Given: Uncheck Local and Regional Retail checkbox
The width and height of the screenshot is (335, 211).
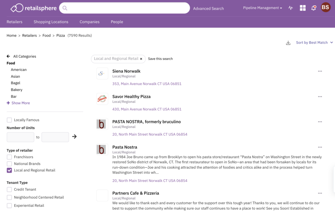Looking at the screenshot, I should (9, 170).
